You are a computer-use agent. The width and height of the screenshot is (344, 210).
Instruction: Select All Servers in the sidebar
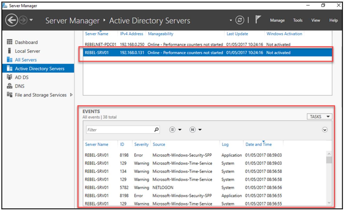point(26,60)
